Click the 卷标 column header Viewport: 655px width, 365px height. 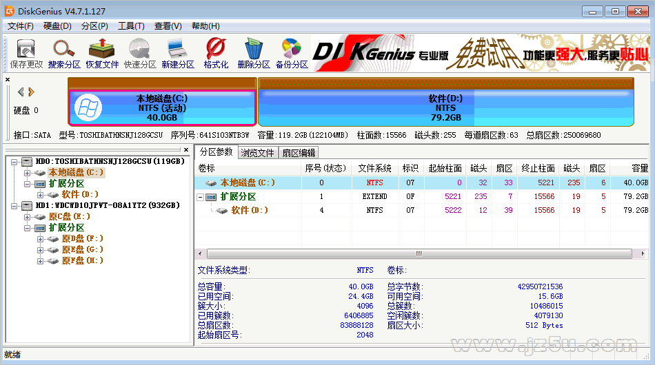[x=248, y=168]
